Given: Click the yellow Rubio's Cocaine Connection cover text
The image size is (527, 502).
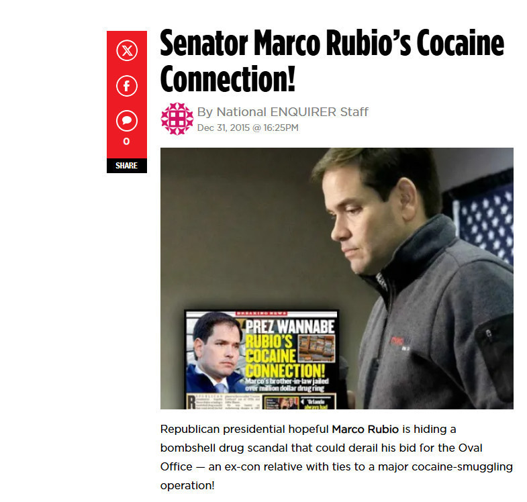Looking at the screenshot, I should pyautogui.click(x=285, y=356).
